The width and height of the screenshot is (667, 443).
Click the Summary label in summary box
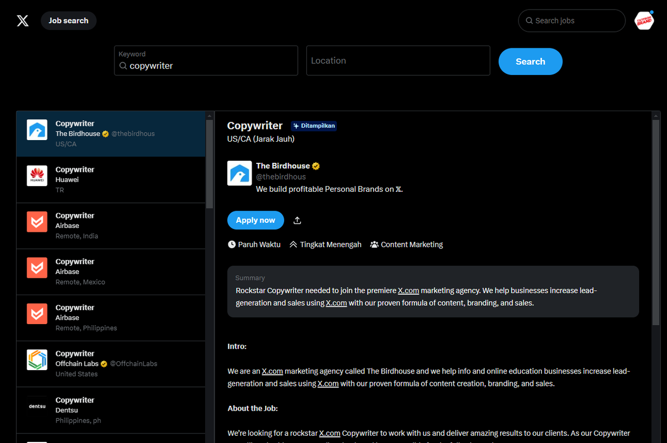(250, 278)
